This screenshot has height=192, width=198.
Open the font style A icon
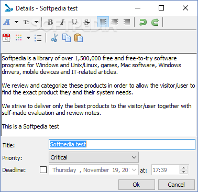point(7,22)
